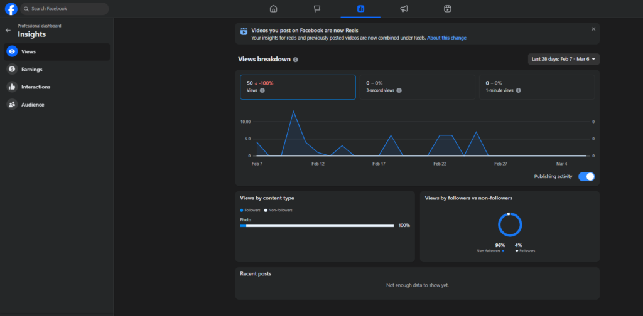The image size is (643, 316).
Task: Open the Ad Center megaphone icon
Action: [x=404, y=9]
